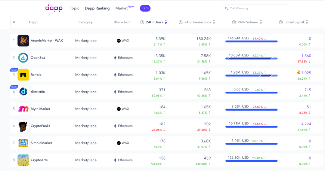The height and width of the screenshot is (171, 325).
Task: Open Myth.Market dapp link
Action: pos(40,109)
